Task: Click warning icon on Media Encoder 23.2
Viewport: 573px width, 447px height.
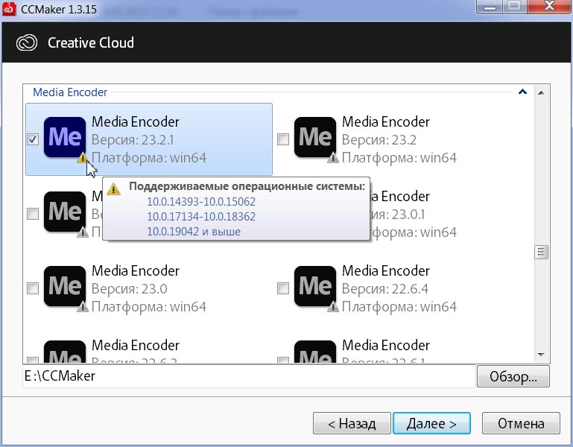Action: 333,157
